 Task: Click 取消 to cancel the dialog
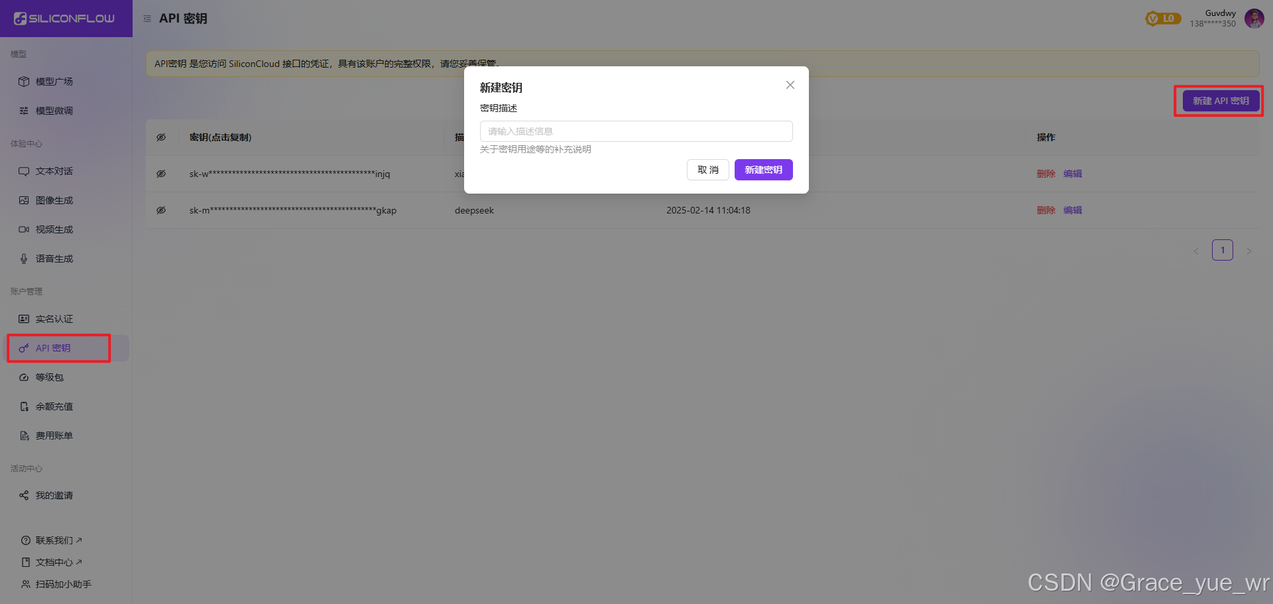708,170
